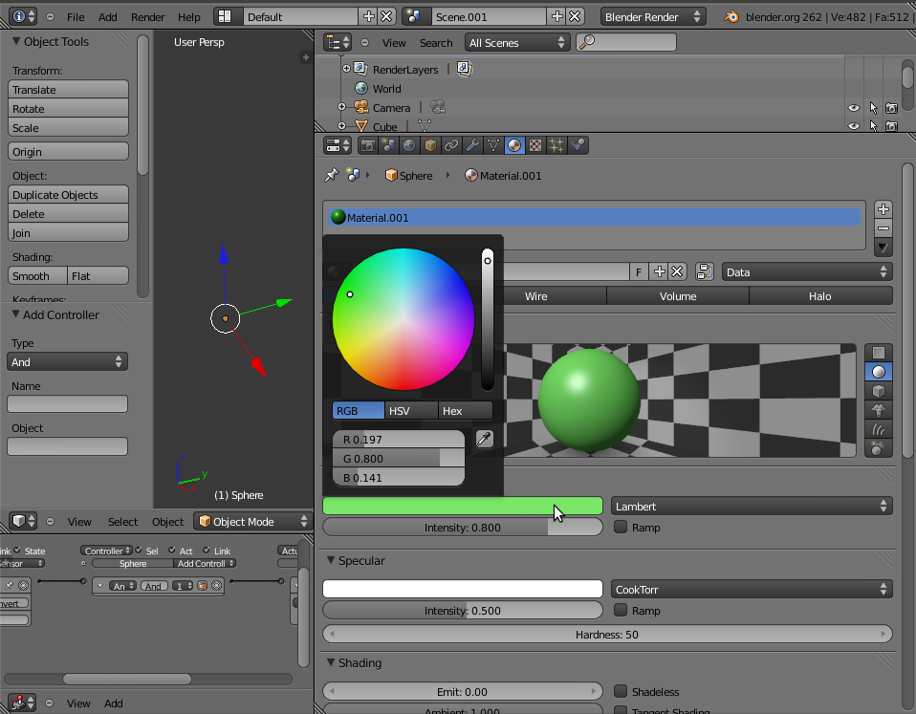Image resolution: width=916 pixels, height=714 pixels.
Task: Preview material on the cube shape icon
Action: pos(878,390)
